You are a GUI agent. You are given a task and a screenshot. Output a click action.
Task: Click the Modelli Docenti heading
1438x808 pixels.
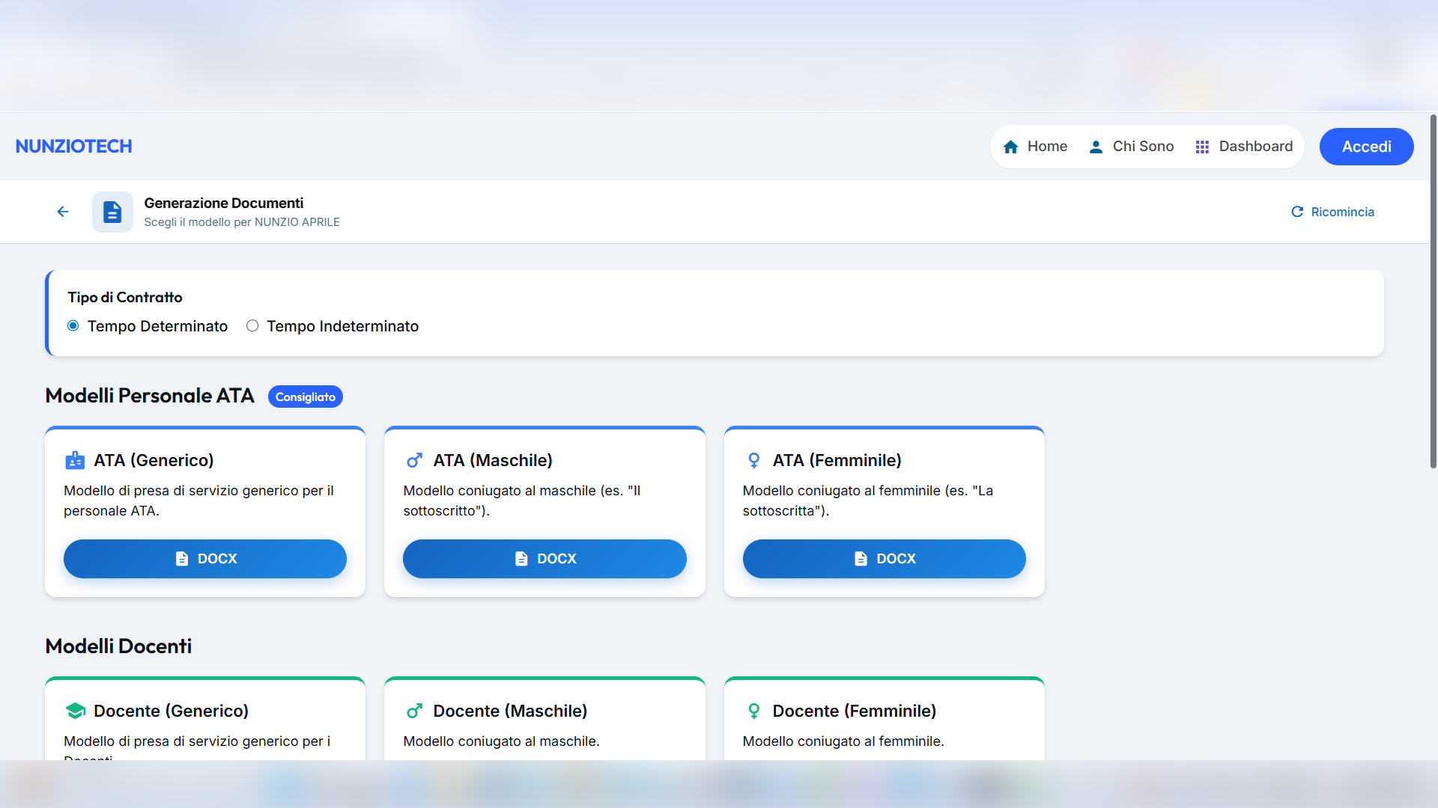click(x=118, y=646)
